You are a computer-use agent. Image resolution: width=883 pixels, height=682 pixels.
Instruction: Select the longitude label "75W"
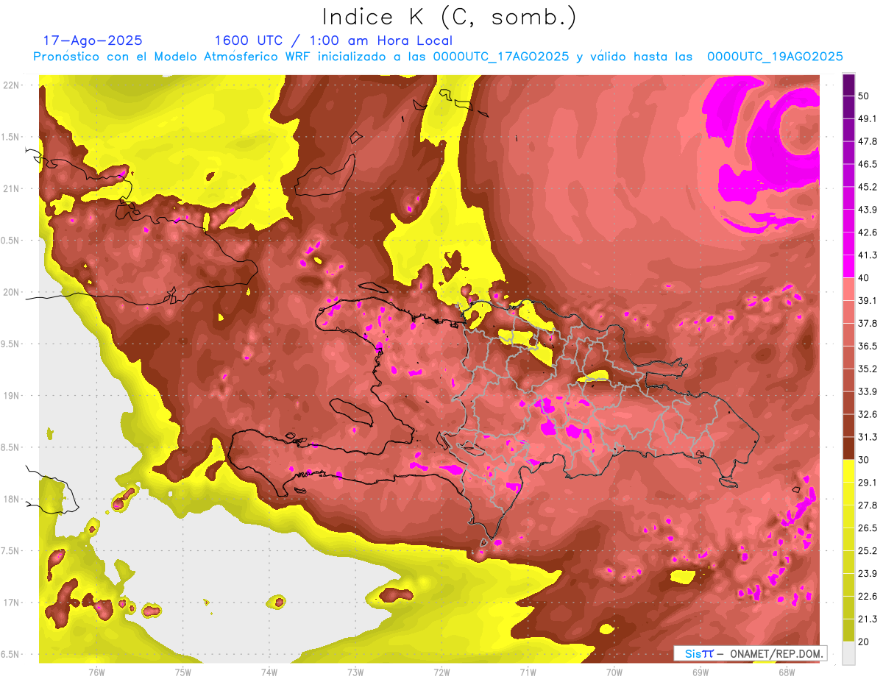(182, 672)
